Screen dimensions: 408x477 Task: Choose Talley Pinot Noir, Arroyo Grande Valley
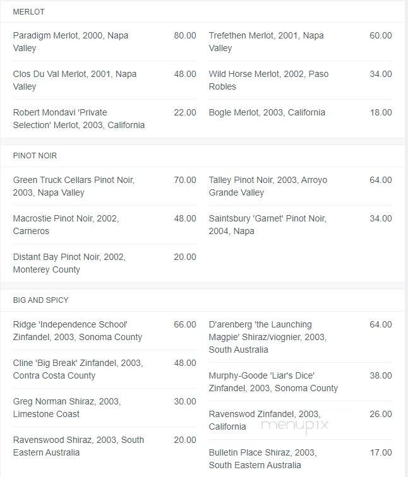point(300,186)
